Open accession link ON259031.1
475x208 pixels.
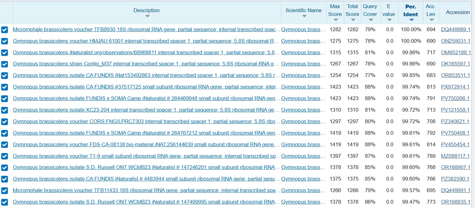click(456, 41)
